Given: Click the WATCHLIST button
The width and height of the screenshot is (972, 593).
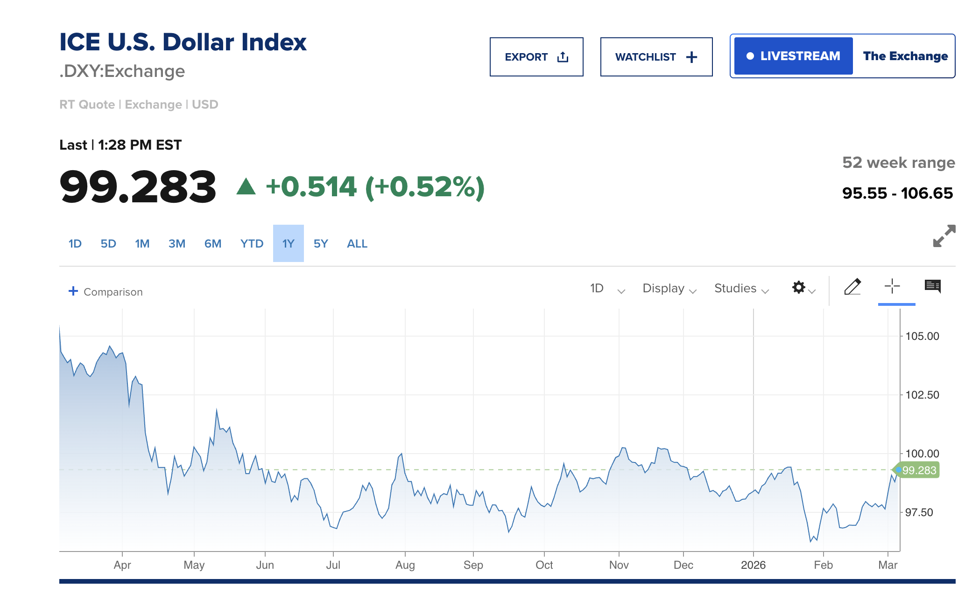Looking at the screenshot, I should point(656,56).
